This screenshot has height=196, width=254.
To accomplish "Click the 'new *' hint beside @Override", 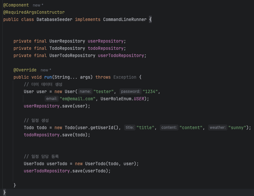I will tap(46, 70).
